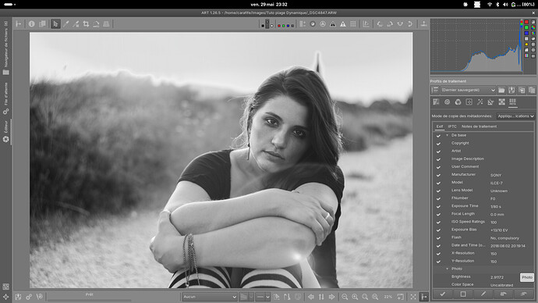Toggle the left panel visibility icon

click(19, 23)
